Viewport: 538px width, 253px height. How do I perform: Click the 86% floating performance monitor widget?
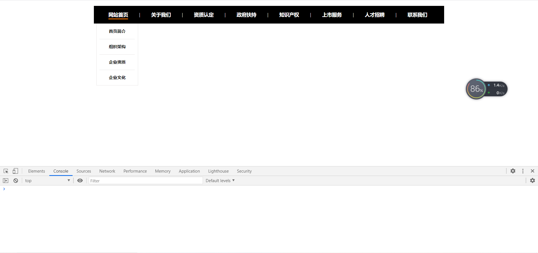pos(487,89)
